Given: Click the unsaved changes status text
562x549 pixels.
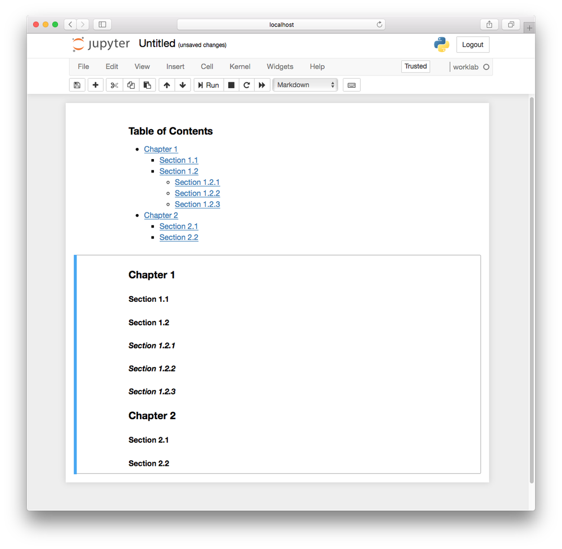Looking at the screenshot, I should [x=202, y=45].
